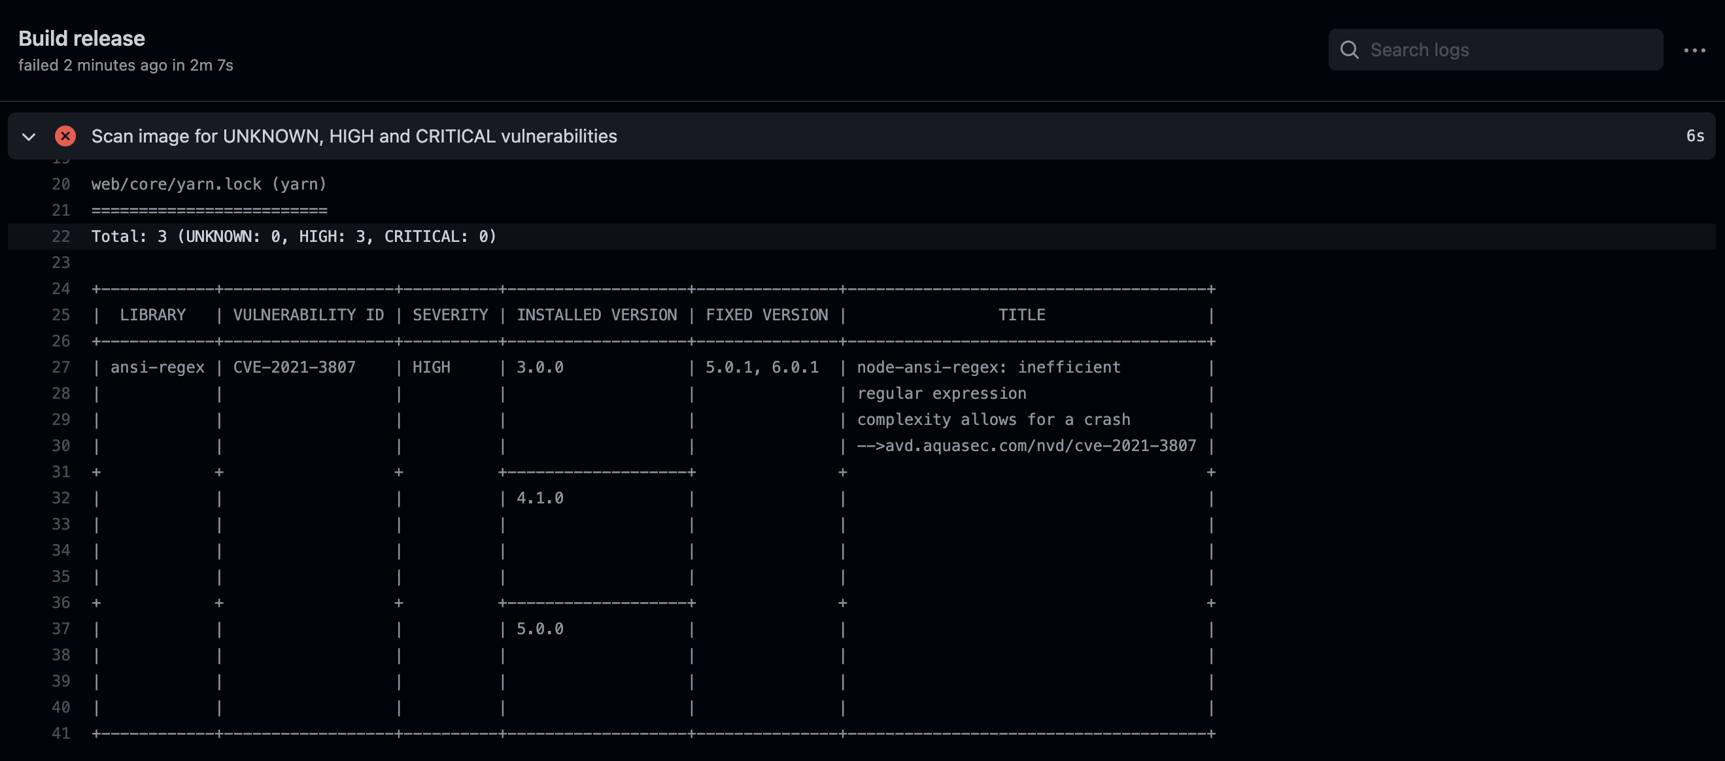1725x761 pixels.
Task: Select the Total vulnerabilities summary line
Action: [x=294, y=236]
